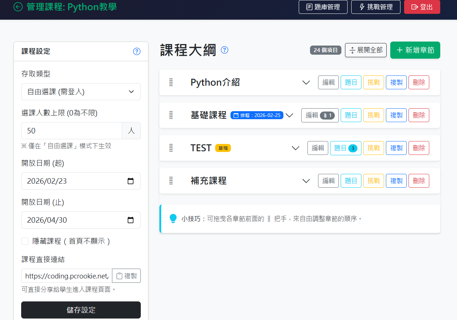Click the 選課人數上限 input field
Image resolution: width=457 pixels, height=320 pixels.
(x=71, y=131)
